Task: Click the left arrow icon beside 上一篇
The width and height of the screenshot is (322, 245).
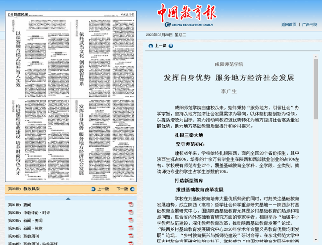Action: click(x=151, y=46)
